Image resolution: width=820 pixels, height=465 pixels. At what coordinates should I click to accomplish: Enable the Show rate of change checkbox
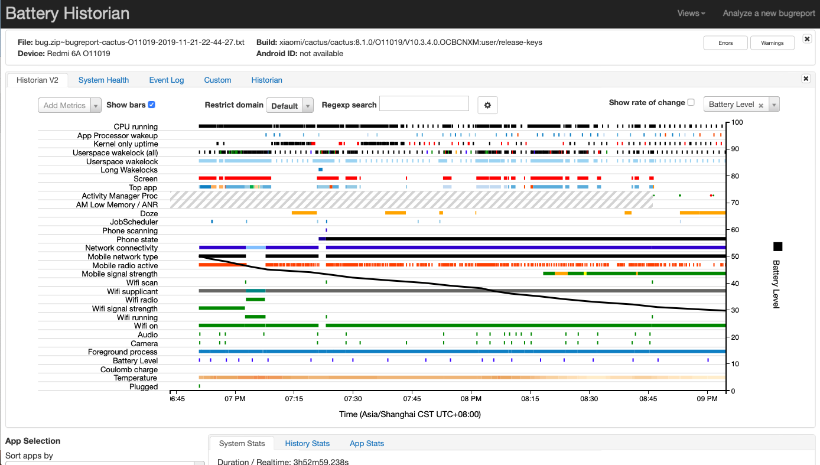coord(691,102)
